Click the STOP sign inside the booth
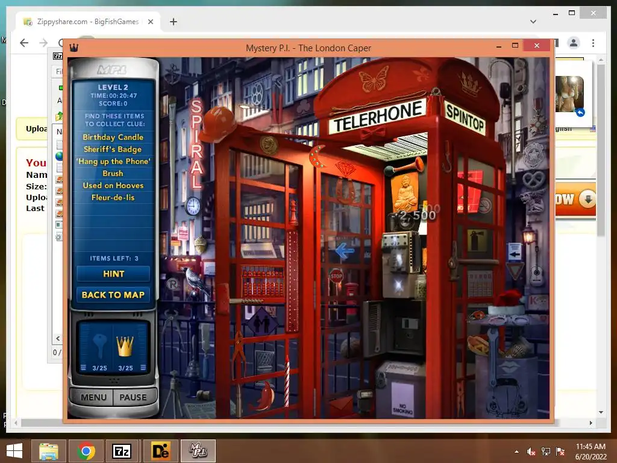The width and height of the screenshot is (617, 463). (x=336, y=276)
